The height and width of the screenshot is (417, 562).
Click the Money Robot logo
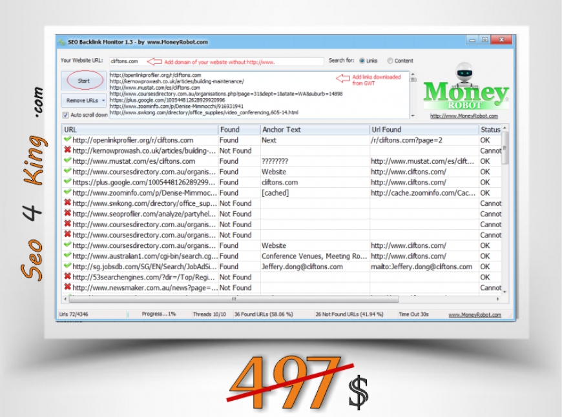pos(465,87)
